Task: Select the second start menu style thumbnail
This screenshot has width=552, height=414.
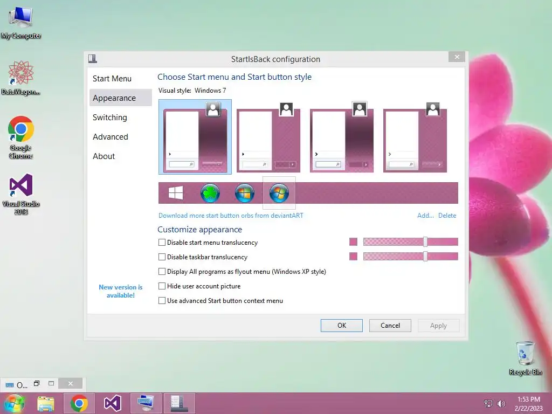Action: point(268,137)
